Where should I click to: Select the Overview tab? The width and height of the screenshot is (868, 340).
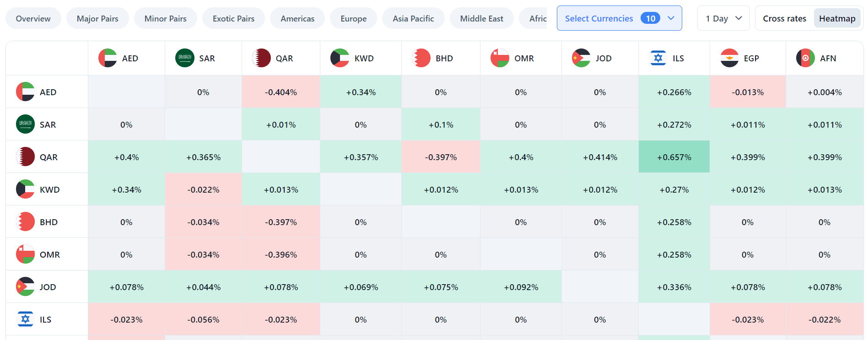[33, 18]
